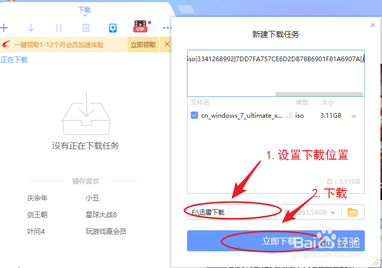Click the 星球大战8 suggestion

tap(101, 215)
